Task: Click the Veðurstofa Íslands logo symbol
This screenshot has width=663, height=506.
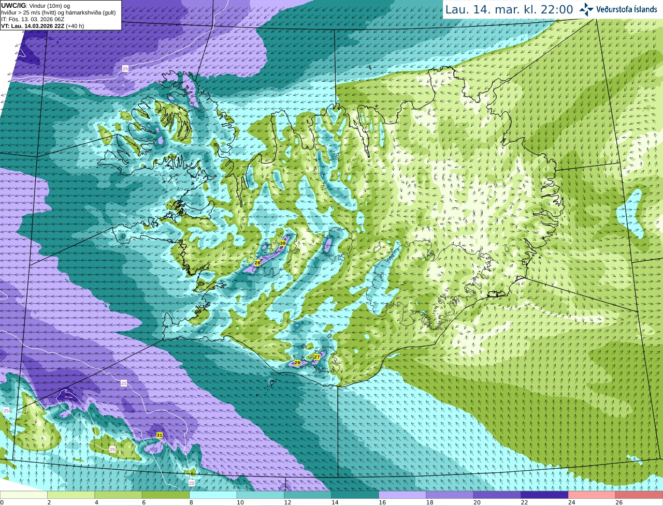Action: pos(586,9)
